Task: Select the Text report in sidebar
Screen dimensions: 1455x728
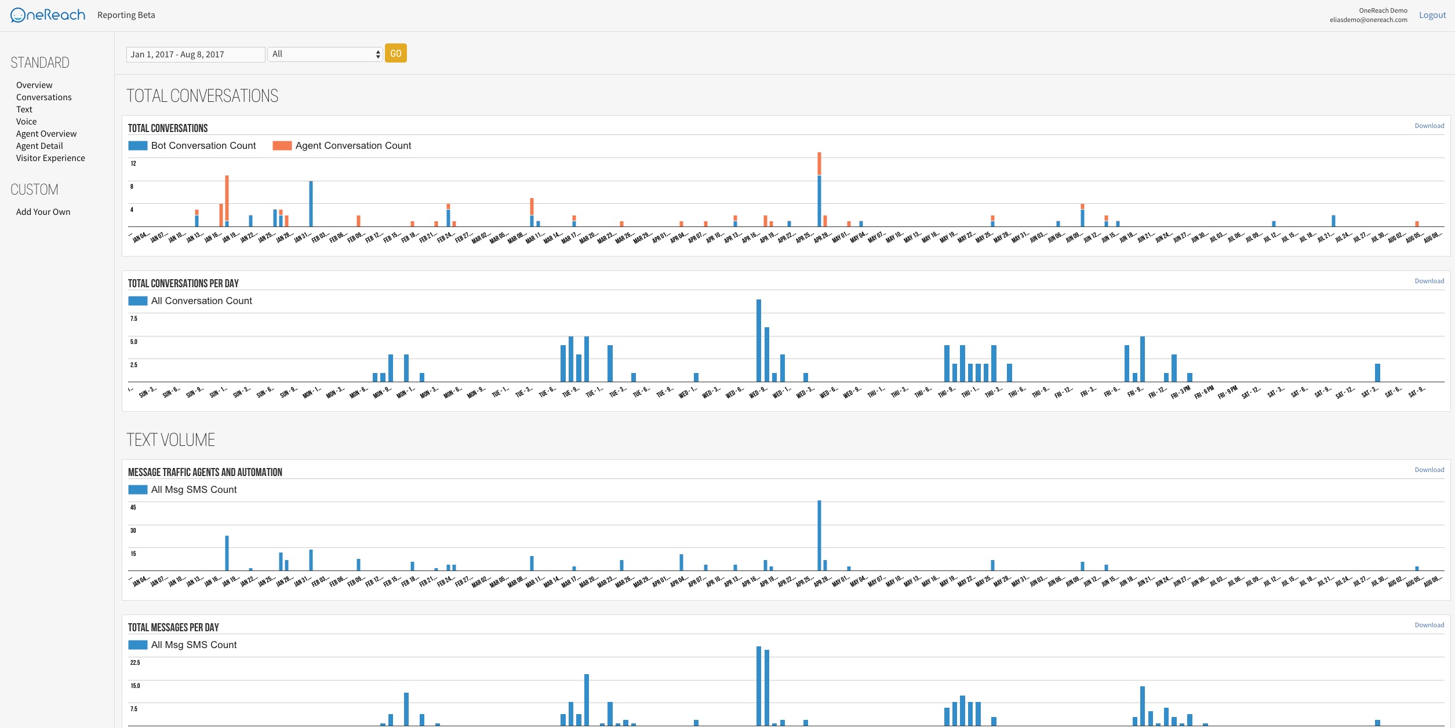Action: pos(24,109)
